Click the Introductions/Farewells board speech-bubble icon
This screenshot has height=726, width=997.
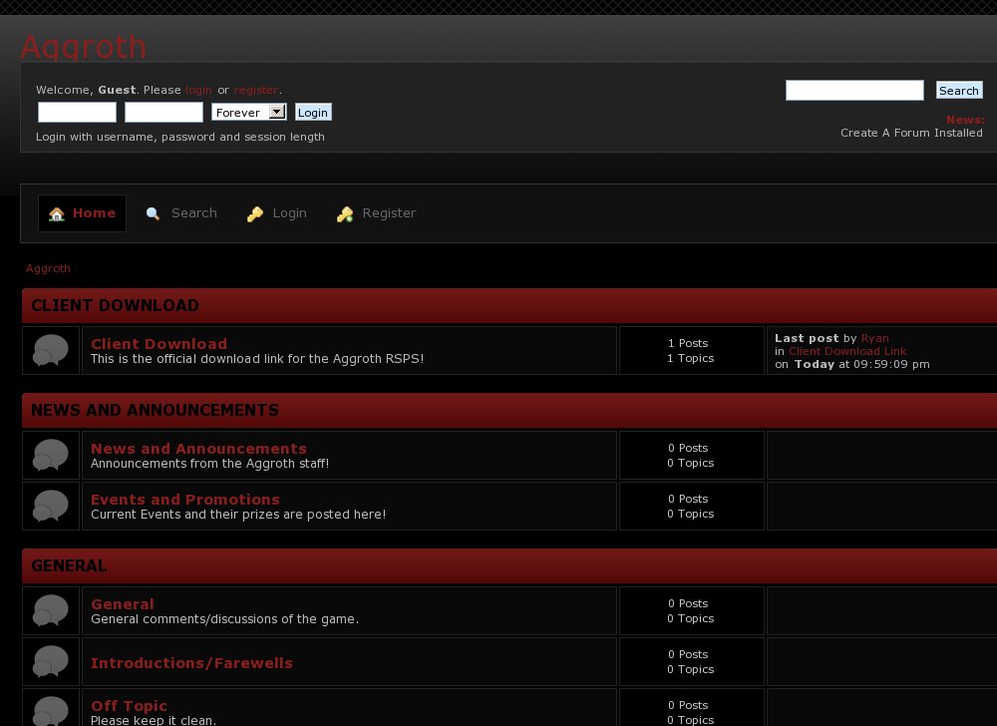(x=50, y=662)
